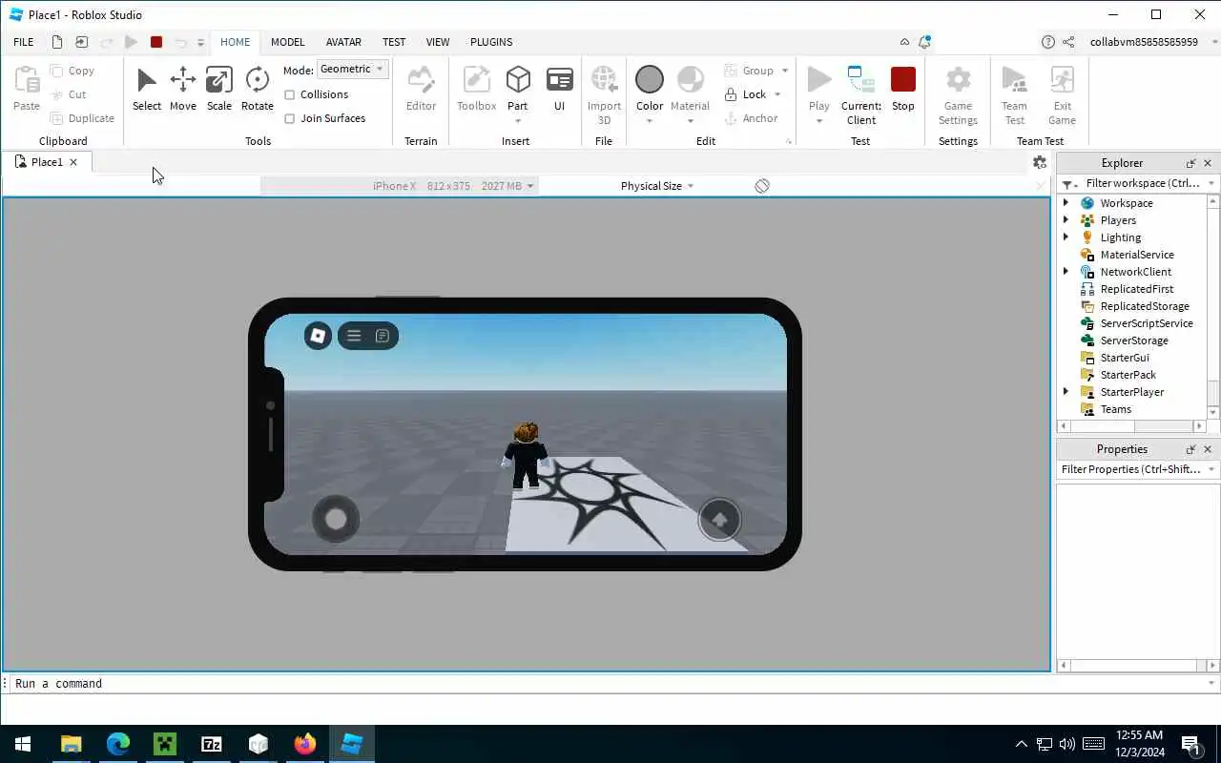
Task: Switch to the PLUGINS tab
Action: pos(491,42)
